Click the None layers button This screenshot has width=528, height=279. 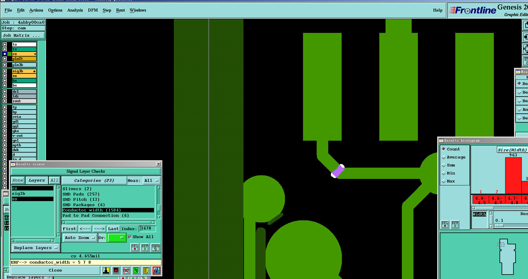click(18, 180)
